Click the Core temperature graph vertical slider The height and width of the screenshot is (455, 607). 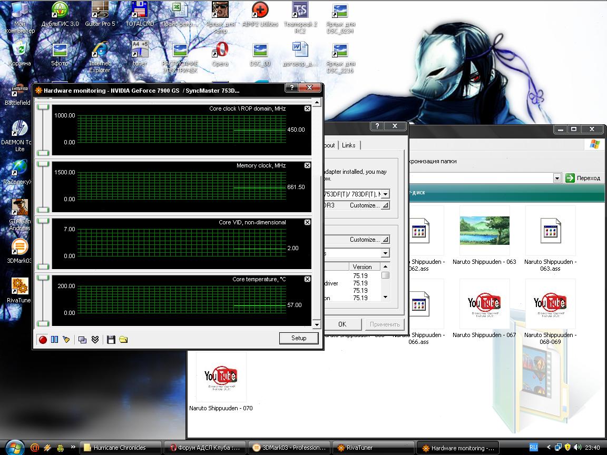point(43,300)
